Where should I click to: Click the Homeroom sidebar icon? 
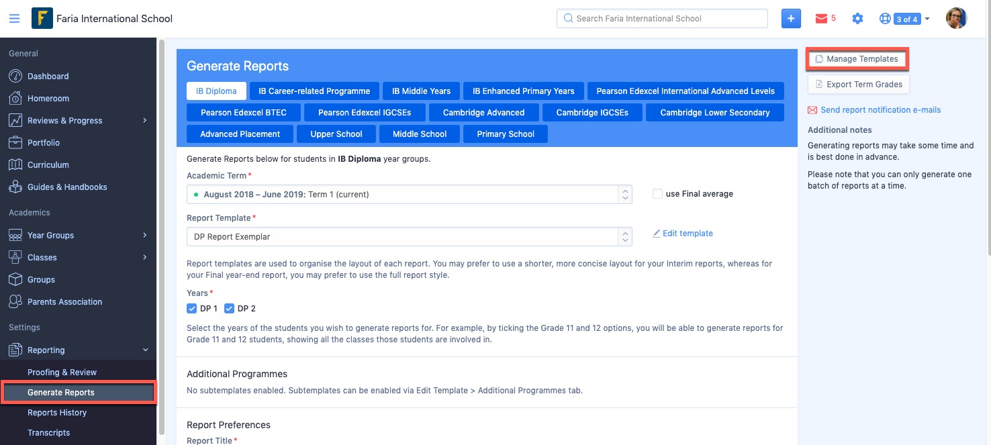click(x=15, y=98)
